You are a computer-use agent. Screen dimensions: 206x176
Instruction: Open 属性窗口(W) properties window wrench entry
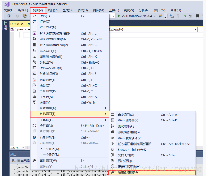click(70, 161)
